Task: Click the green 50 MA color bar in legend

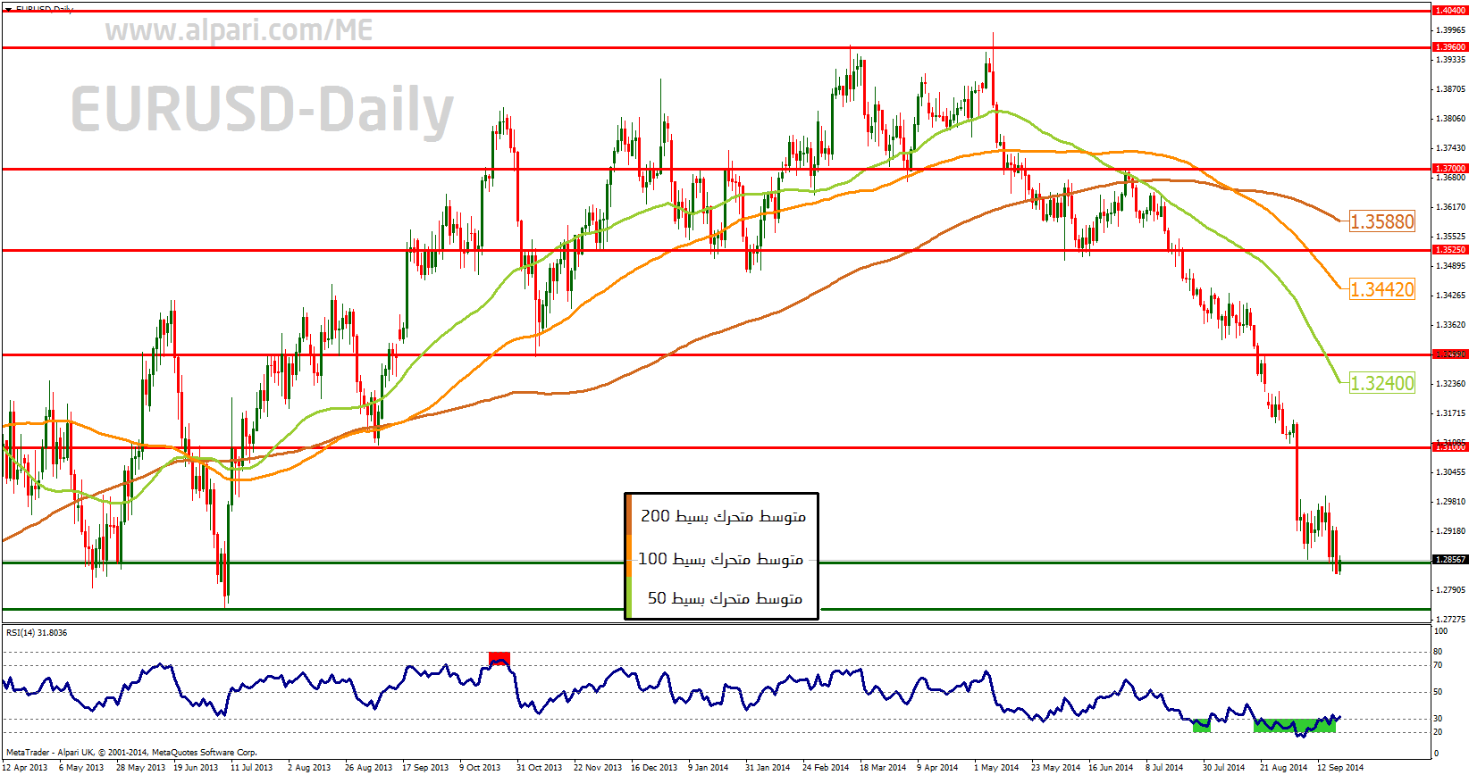Action: pos(628,597)
